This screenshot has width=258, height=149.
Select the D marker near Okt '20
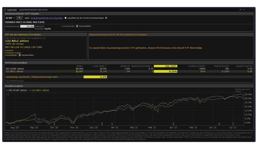pyautogui.click(x=54, y=124)
